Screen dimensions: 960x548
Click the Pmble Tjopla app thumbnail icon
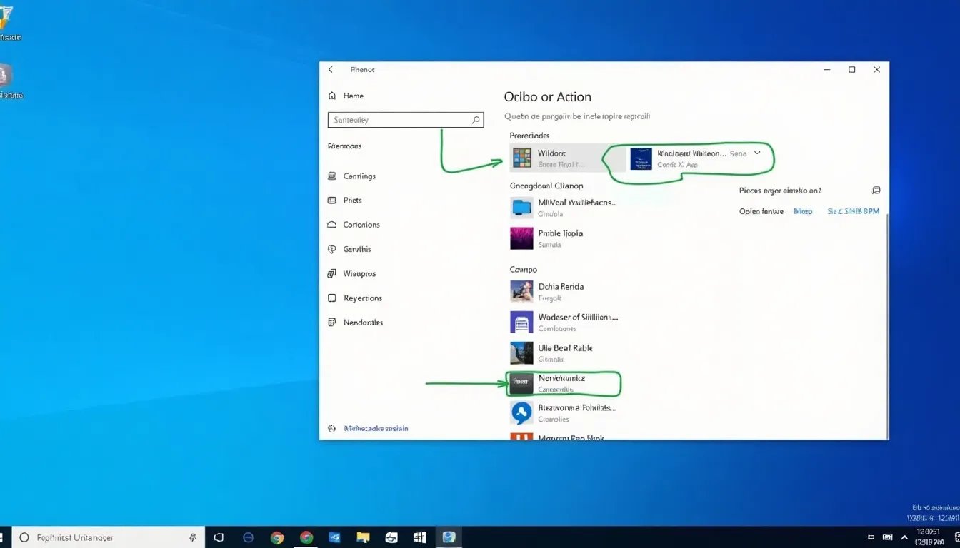[x=521, y=238]
